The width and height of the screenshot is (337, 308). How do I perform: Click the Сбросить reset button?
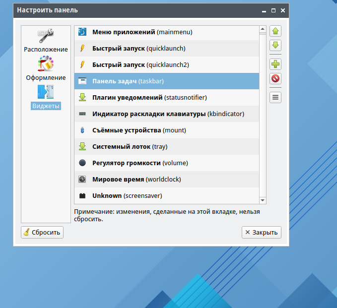(42, 232)
